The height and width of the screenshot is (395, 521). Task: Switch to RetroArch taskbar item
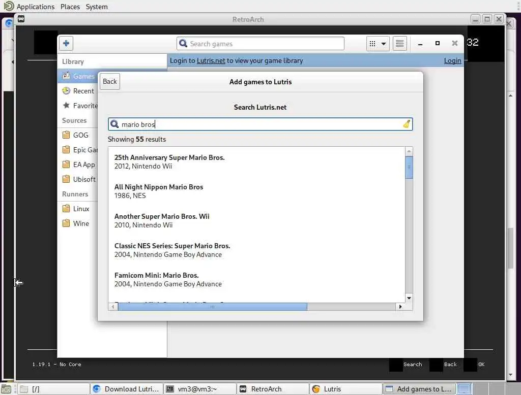pos(273,389)
